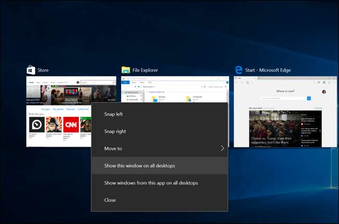This screenshot has height=224, width=339.
Task: Open the Move to menu entry
Action: pyautogui.click(x=113, y=149)
